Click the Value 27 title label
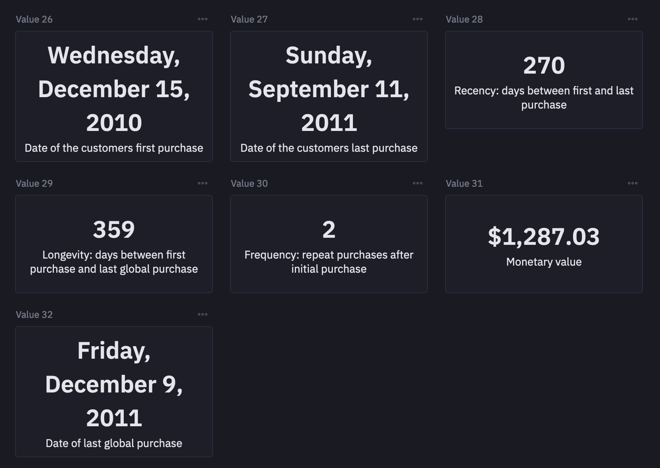 [249, 19]
